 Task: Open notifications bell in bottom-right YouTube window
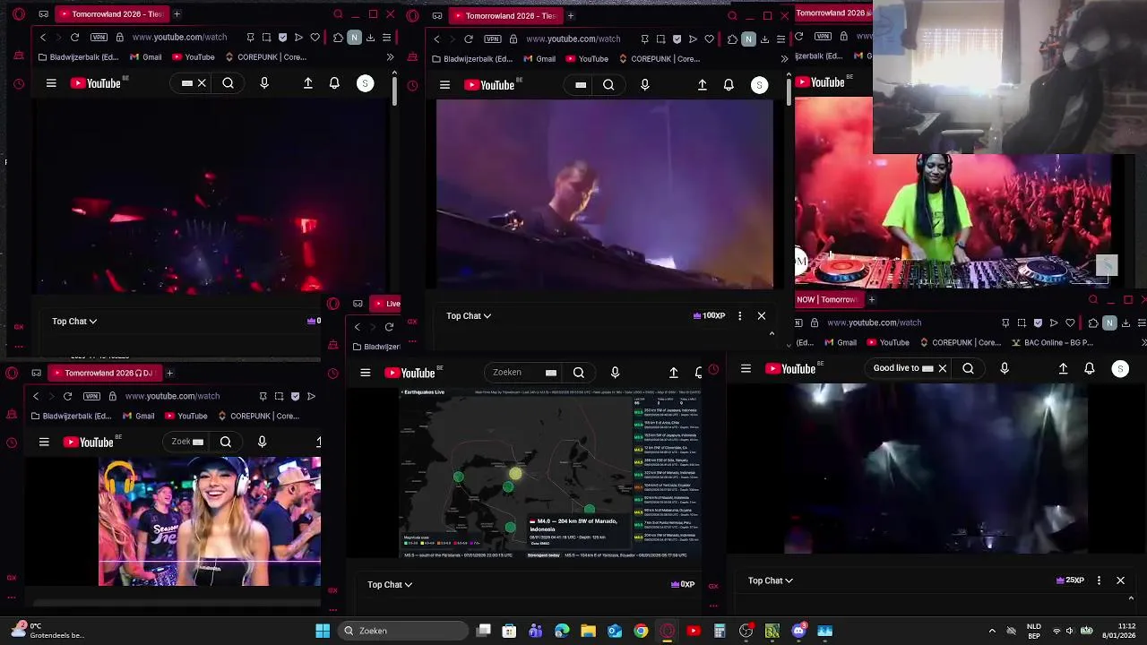[1090, 368]
